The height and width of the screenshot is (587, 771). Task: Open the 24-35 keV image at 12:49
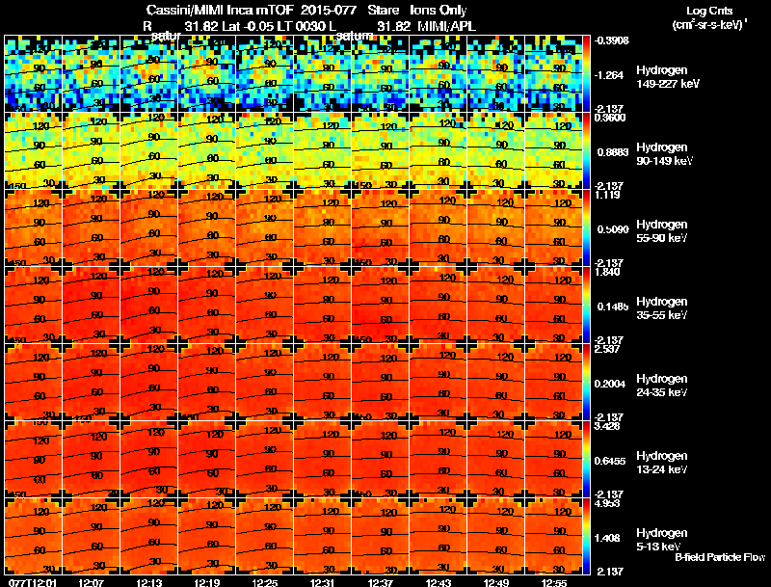496,383
